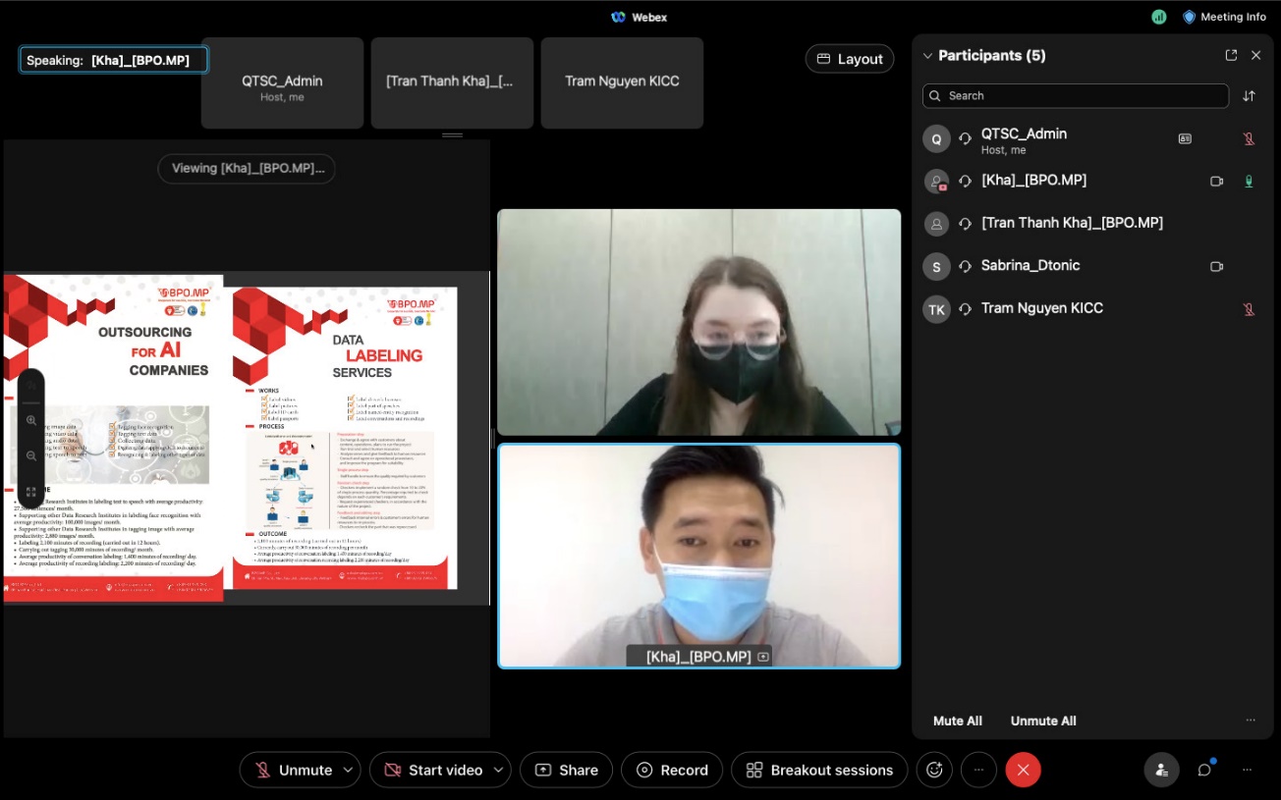This screenshot has width=1281, height=800.
Task: Click [Kha]_[BPO.MP] name label on video
Action: (698, 657)
